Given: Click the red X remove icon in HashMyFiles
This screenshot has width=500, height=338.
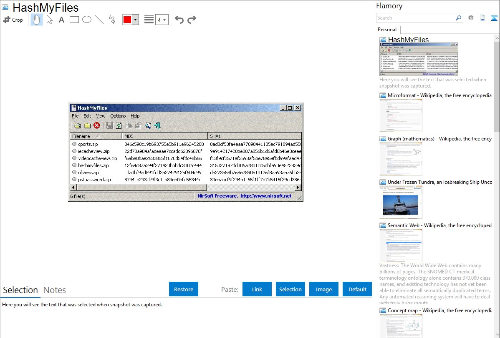Looking at the screenshot, I should point(97,125).
